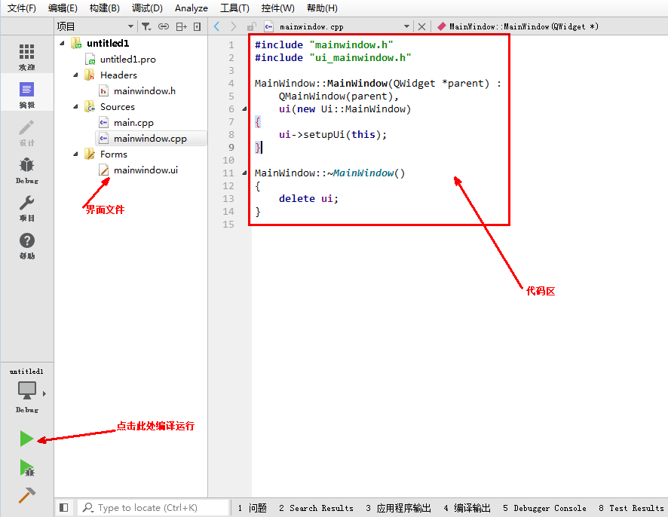Go back in editor history
Image resolution: width=668 pixels, height=517 pixels.
point(217,26)
